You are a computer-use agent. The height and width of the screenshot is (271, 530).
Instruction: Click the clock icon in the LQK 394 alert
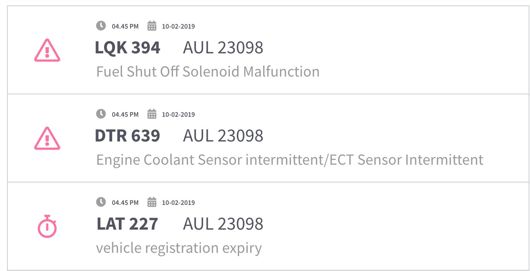point(101,26)
